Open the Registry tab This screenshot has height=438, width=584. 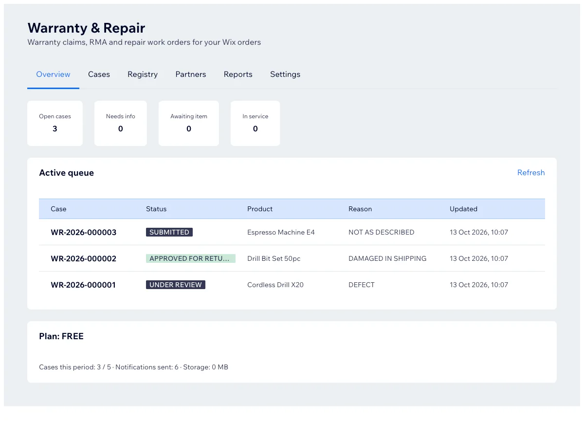(x=143, y=74)
